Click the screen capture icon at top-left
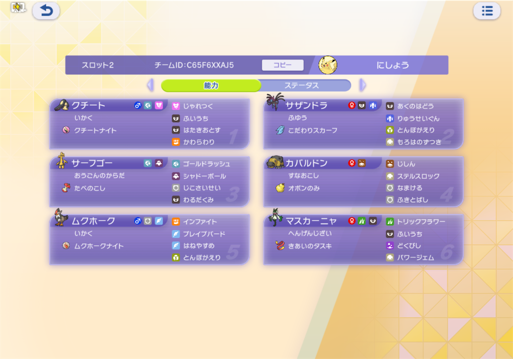Screen dimensions: 513x359 pyautogui.click(x=18, y=7)
